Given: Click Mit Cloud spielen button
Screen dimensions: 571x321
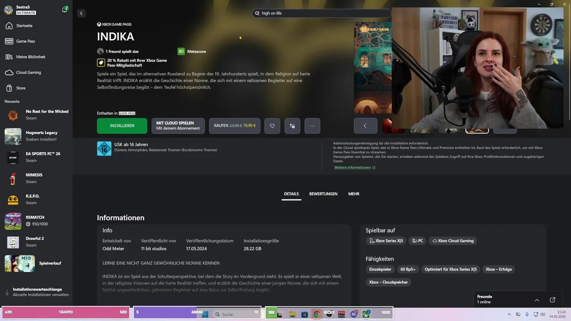Looking at the screenshot, I should tap(178, 126).
